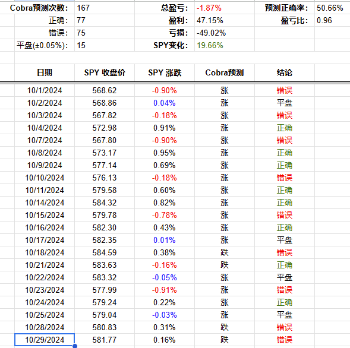Select the 正确 result for 10/21/2024
The height and width of the screenshot is (348, 350).
click(285, 265)
